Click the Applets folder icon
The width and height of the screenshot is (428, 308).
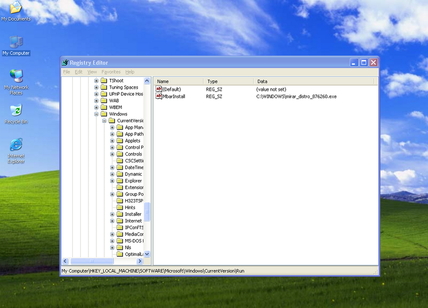click(119, 140)
